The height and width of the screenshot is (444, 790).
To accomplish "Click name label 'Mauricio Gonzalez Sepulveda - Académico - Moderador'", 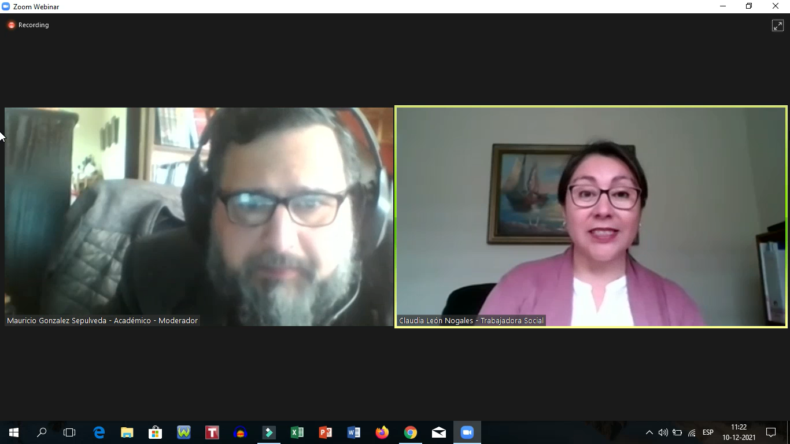I will coord(102,320).
